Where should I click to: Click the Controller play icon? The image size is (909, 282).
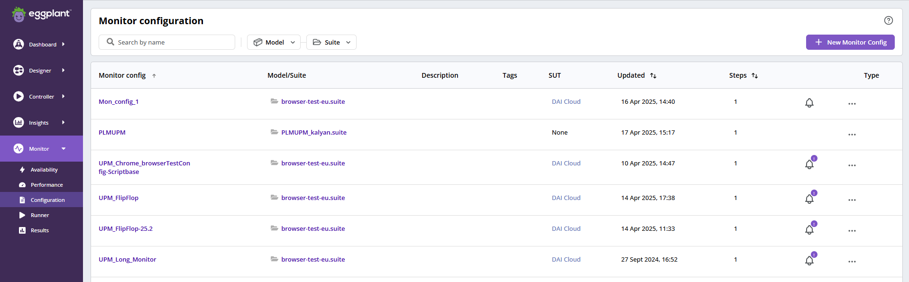[x=18, y=96]
